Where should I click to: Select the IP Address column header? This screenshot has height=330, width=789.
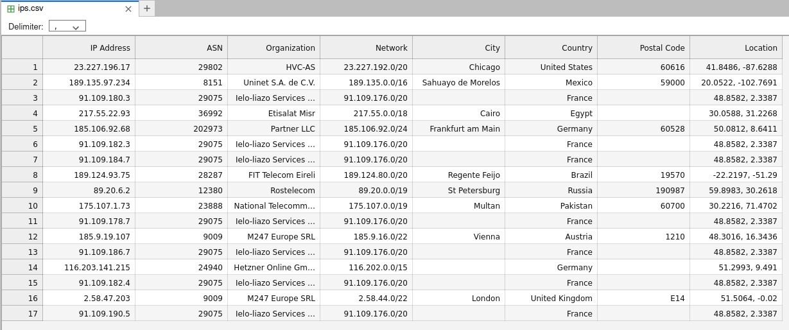pos(89,48)
